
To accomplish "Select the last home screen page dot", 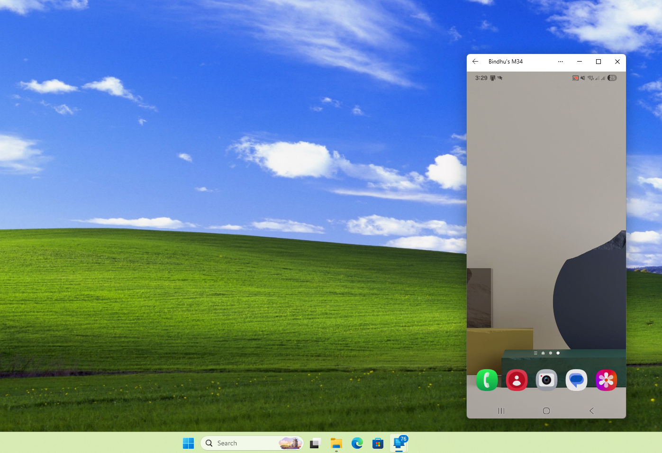I will tap(558, 353).
